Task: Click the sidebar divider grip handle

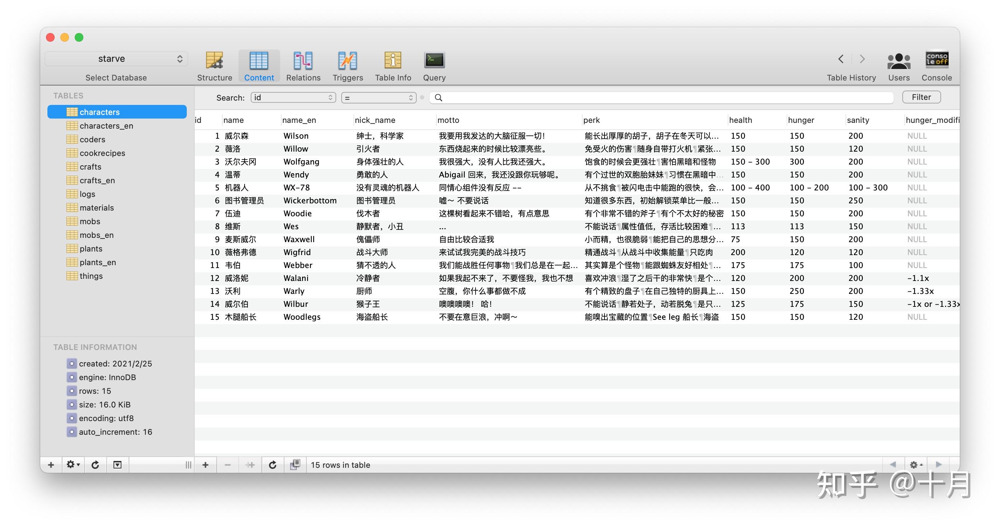Action: [188, 465]
